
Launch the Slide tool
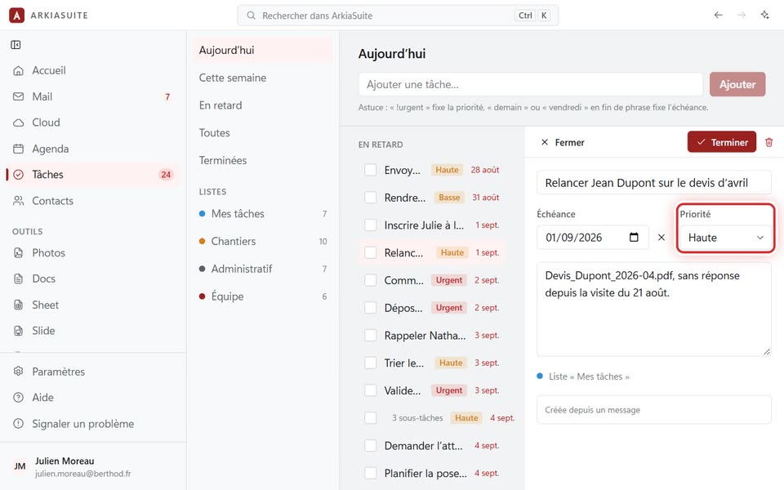[x=93, y=331]
